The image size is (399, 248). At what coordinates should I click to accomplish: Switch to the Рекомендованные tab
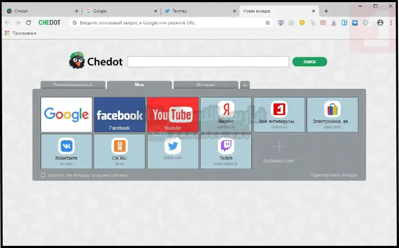tap(73, 85)
